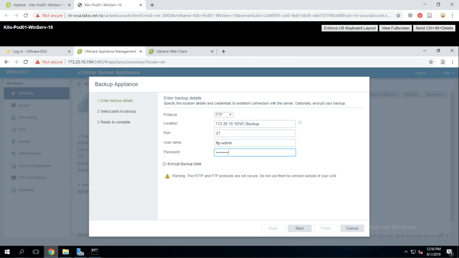Screen dimensions: 459x258
Task: Open the Protocol FTP dropdown
Action: pos(224,115)
